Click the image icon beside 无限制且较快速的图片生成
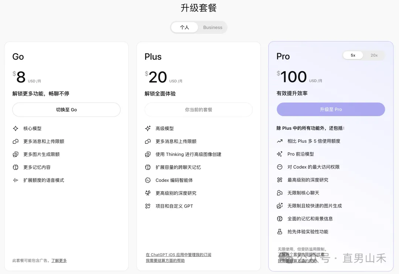The width and height of the screenshot is (399, 274). pyautogui.click(x=280, y=206)
